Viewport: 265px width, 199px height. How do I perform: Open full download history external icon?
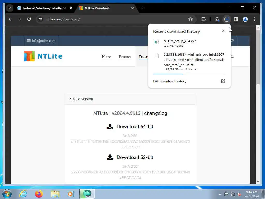click(x=223, y=81)
